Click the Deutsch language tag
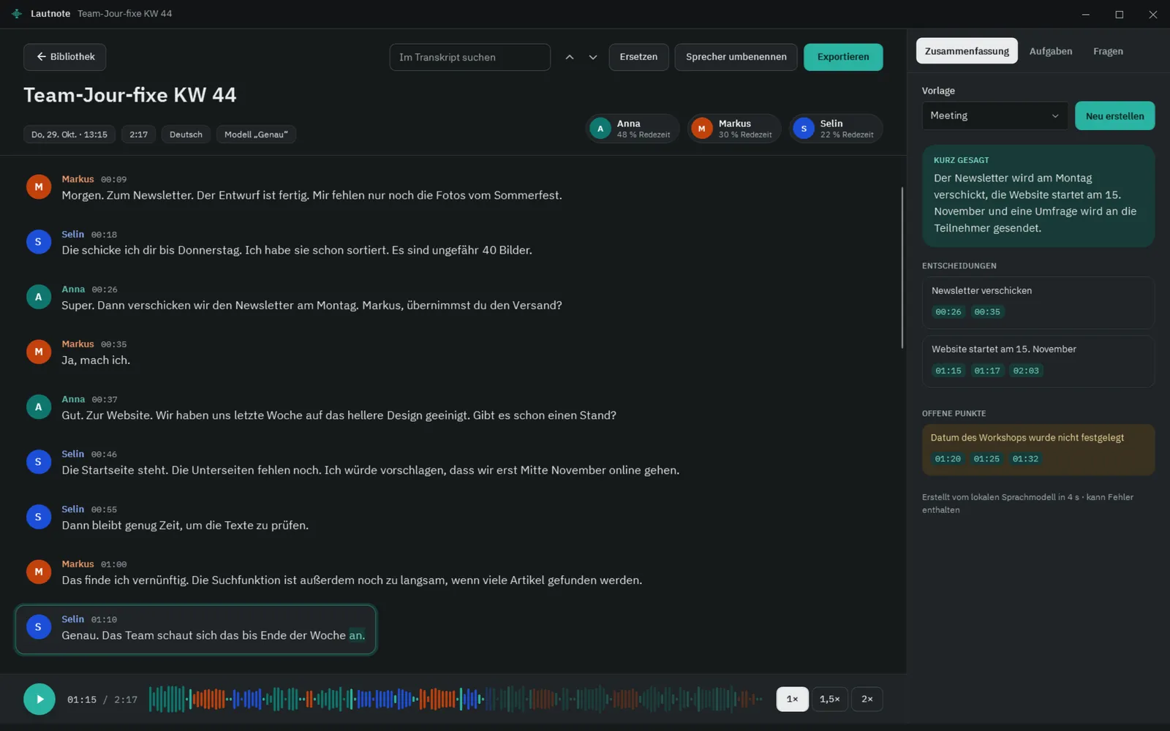Viewport: 1170px width, 731px height. 186,135
